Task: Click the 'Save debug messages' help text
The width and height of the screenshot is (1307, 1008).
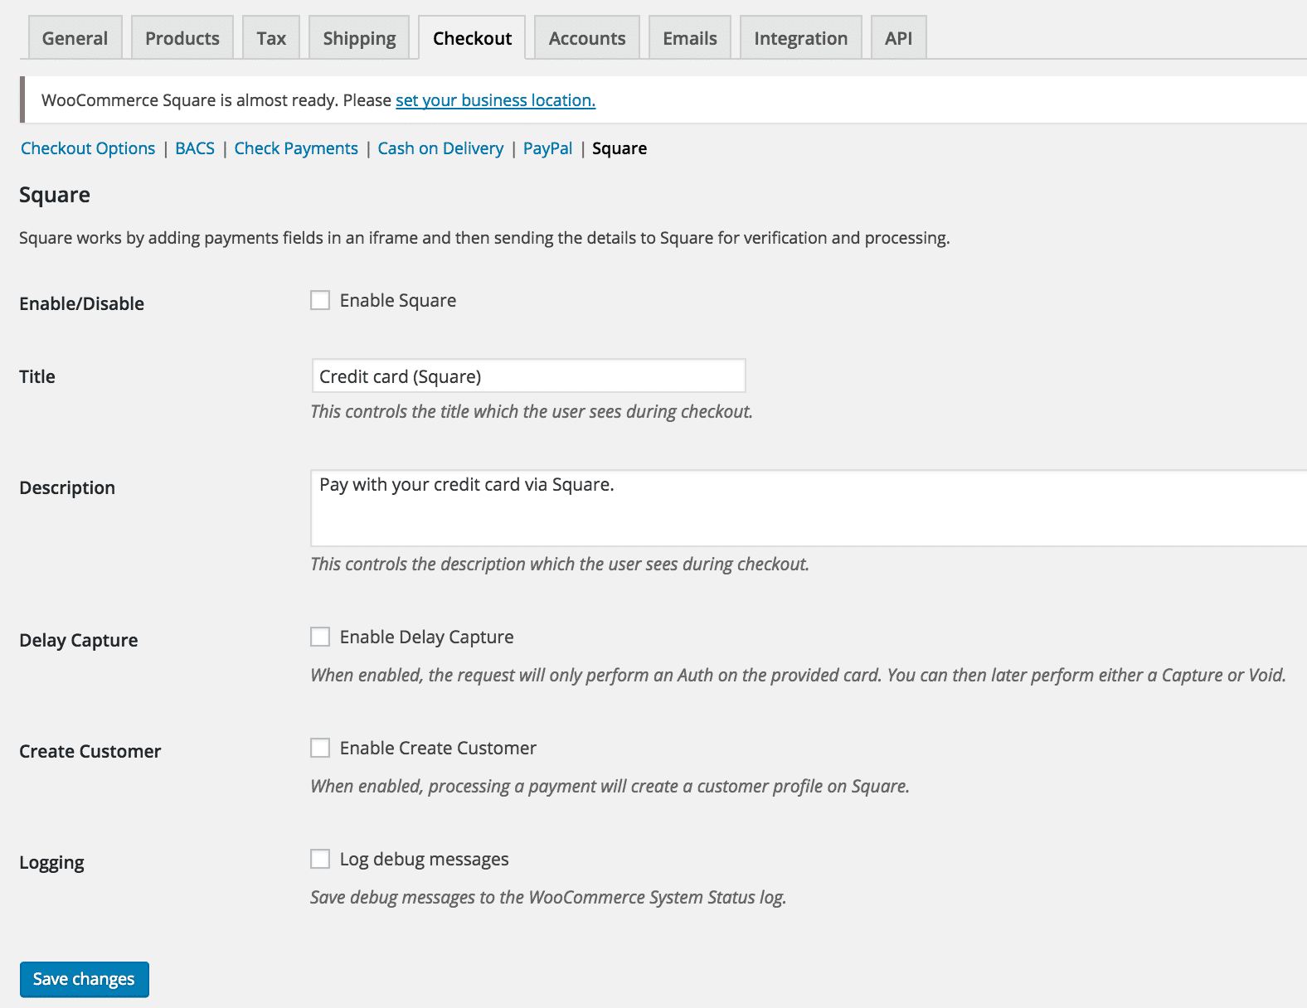Action: tap(548, 898)
